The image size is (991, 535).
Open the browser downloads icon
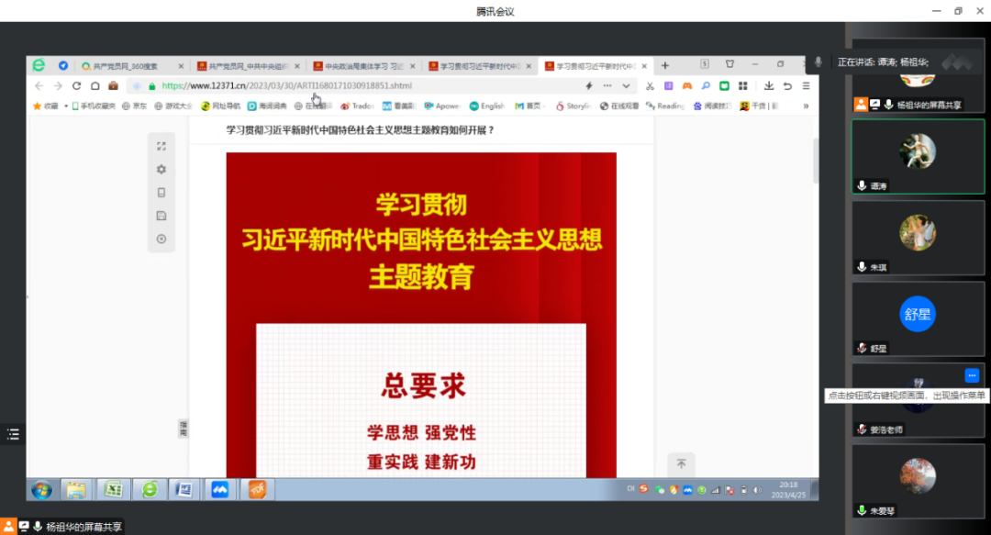pyautogui.click(x=768, y=85)
